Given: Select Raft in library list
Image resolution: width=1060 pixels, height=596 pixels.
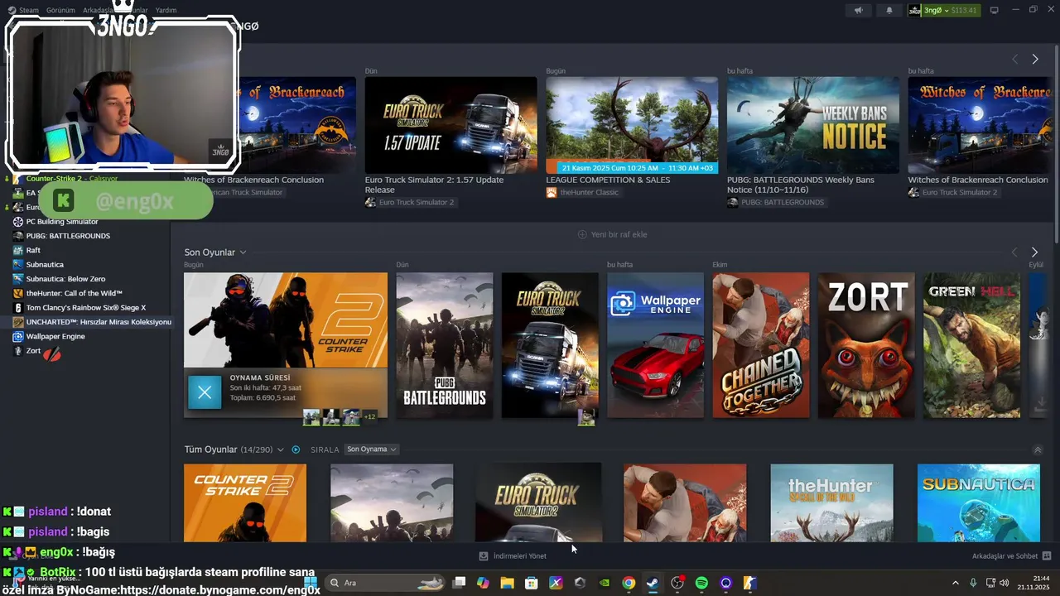Looking at the screenshot, I should pyautogui.click(x=33, y=250).
